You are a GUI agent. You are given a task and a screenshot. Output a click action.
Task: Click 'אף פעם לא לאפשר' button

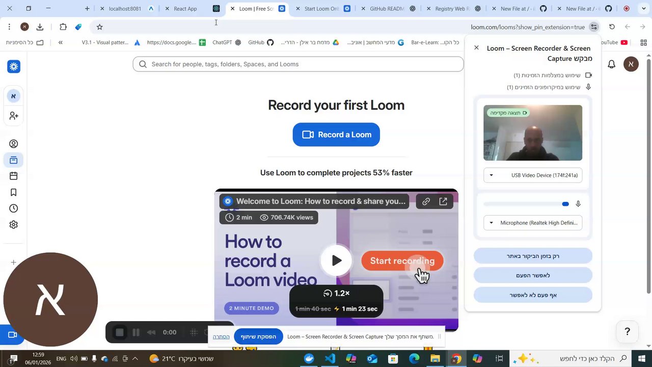[533, 295]
